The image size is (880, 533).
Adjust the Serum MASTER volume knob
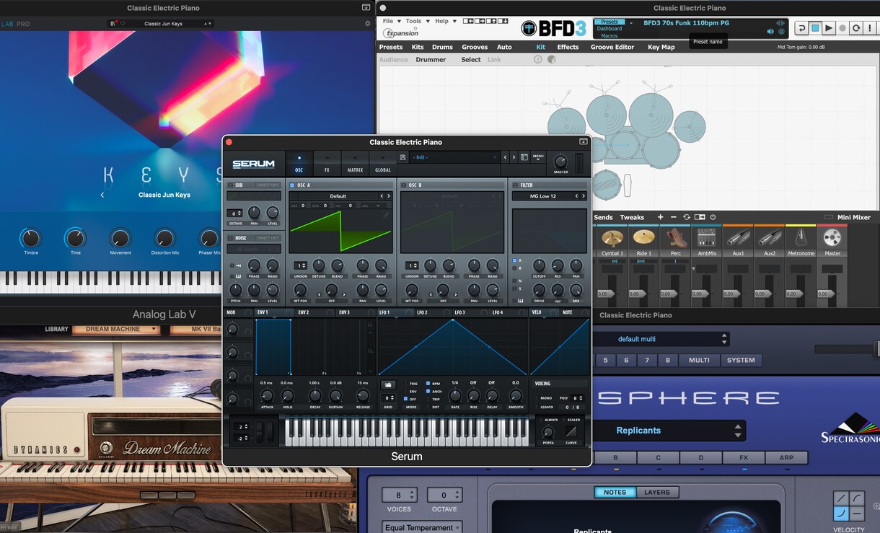pyautogui.click(x=560, y=162)
